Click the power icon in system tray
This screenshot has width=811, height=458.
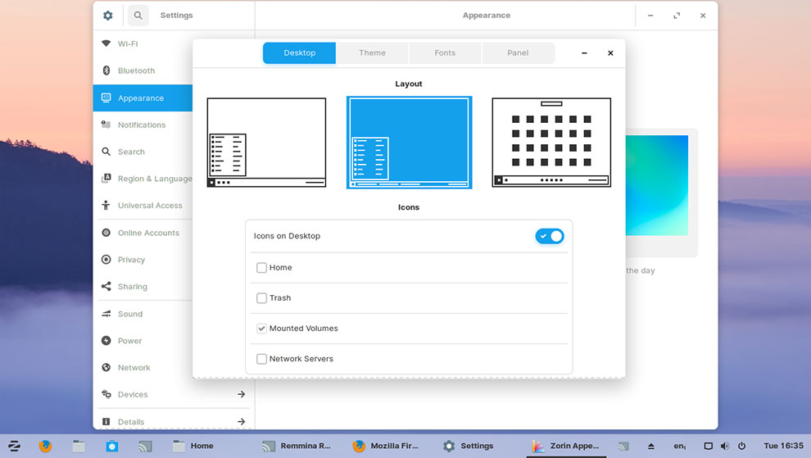741,446
